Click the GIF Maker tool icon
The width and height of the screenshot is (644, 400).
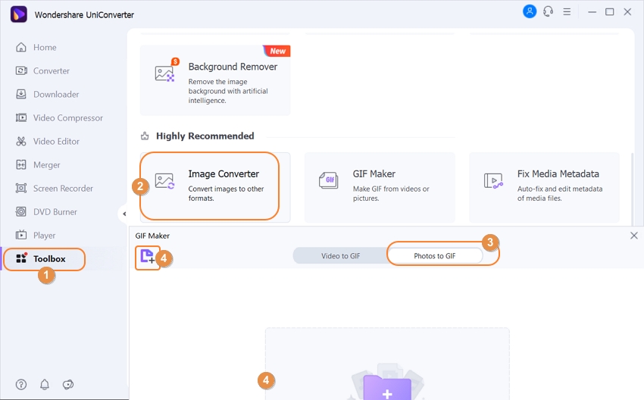[329, 180]
